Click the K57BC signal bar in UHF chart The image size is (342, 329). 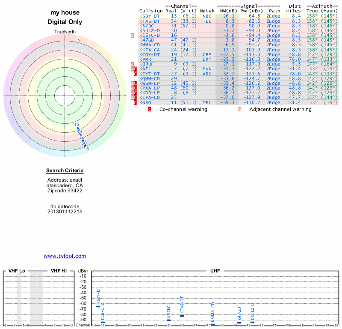point(168,320)
